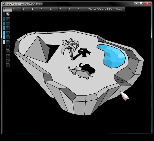Click the F3 pen button
Screen dimensions: 154x141
[8, 24]
